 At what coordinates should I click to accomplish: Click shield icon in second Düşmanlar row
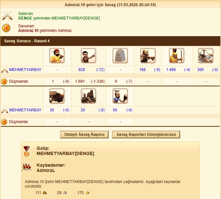pos(4,122)
